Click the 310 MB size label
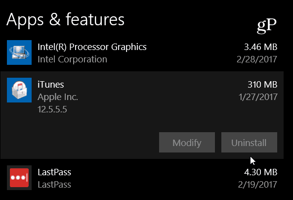 [262, 85]
